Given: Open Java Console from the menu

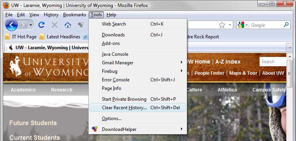Looking at the screenshot, I should (x=138, y=54).
